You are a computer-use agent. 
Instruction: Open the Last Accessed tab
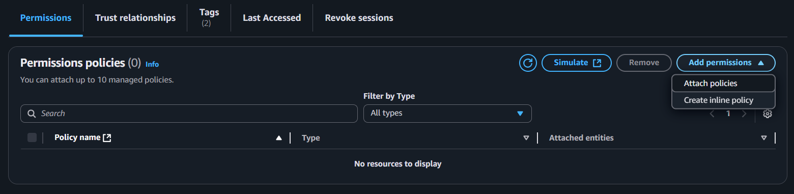click(x=272, y=18)
